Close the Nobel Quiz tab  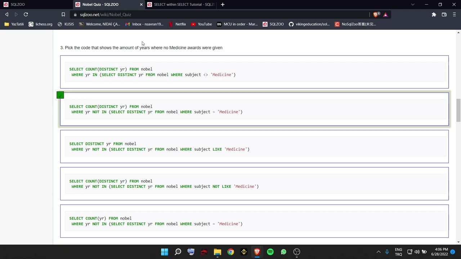[141, 4]
